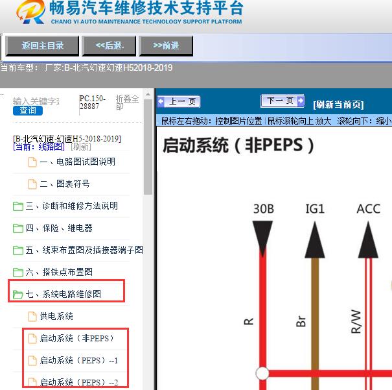
Task: Click the Chang Yi platform logo
Action: coord(31,12)
